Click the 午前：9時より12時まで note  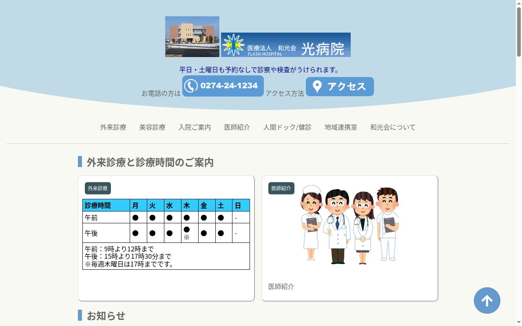pyautogui.click(x=119, y=249)
